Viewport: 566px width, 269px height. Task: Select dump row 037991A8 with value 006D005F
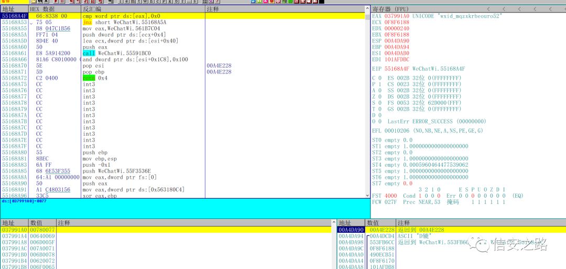coord(166,242)
